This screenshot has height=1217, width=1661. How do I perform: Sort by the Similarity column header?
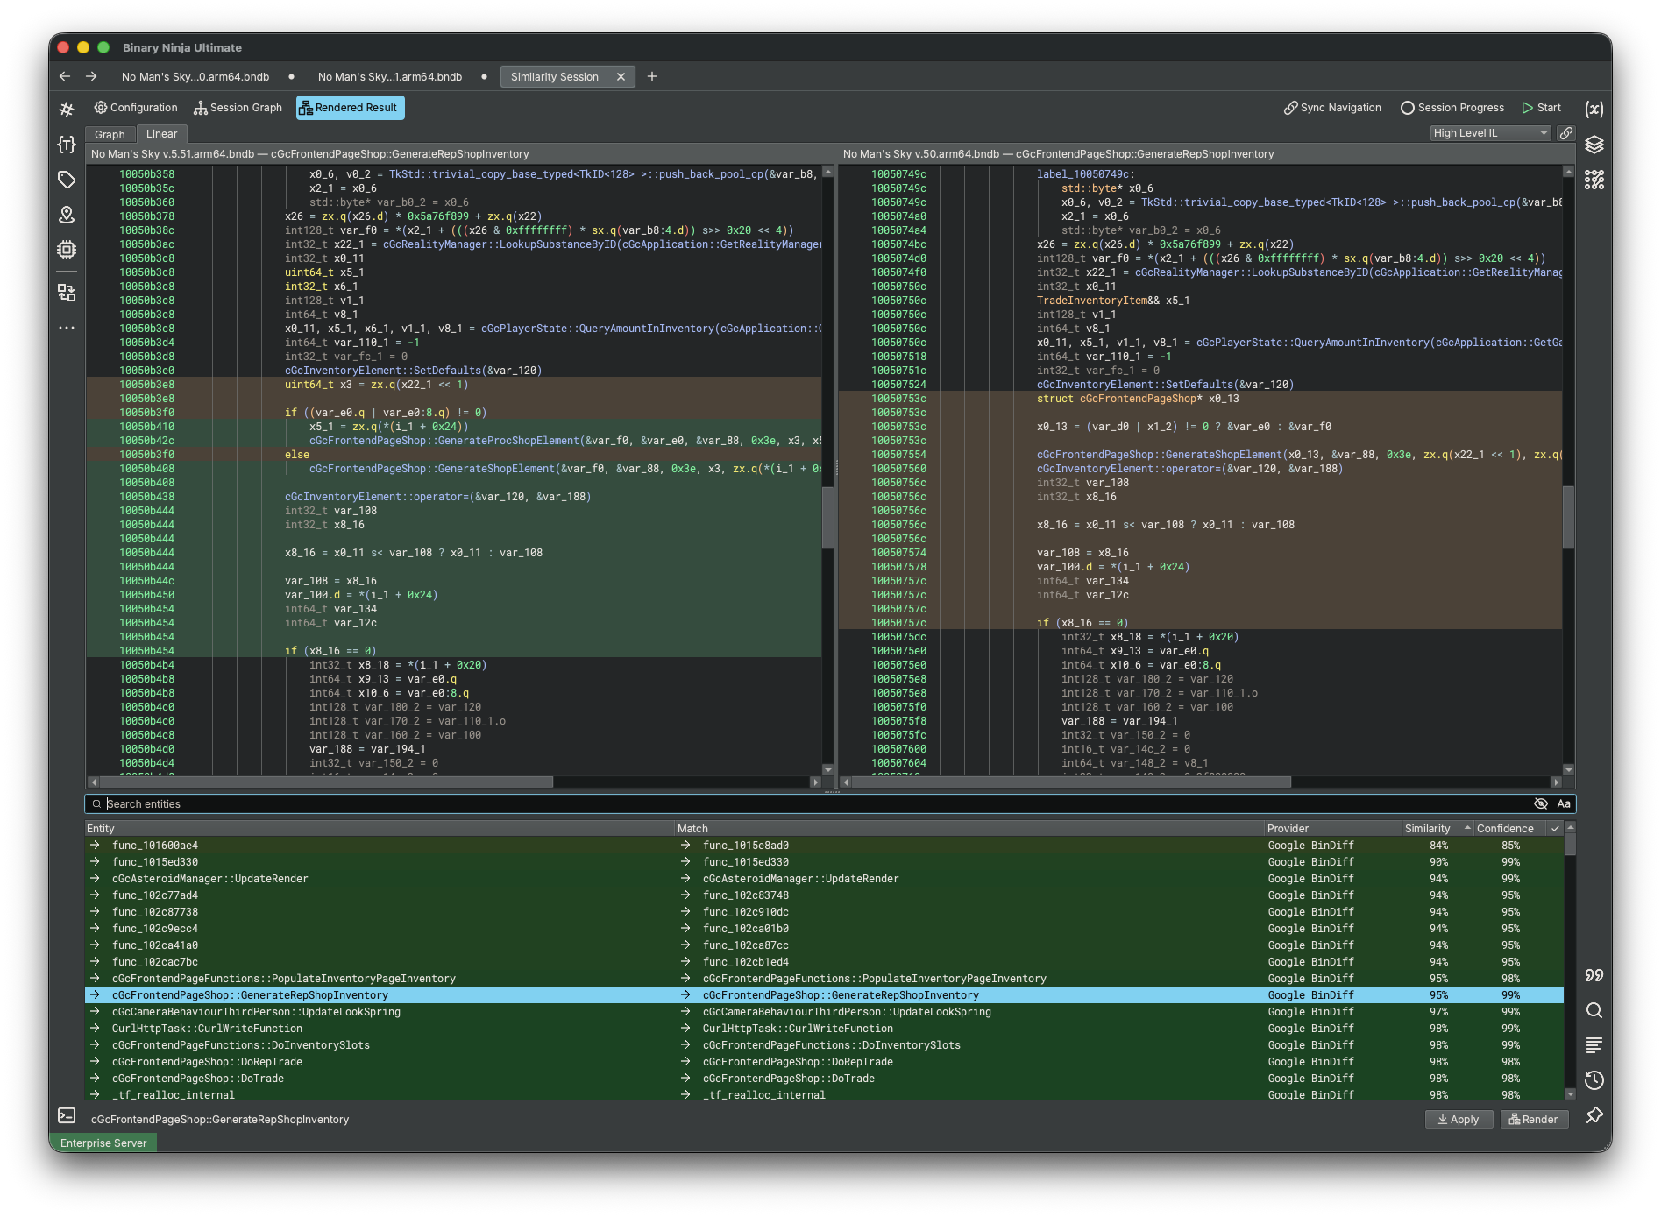click(1437, 828)
